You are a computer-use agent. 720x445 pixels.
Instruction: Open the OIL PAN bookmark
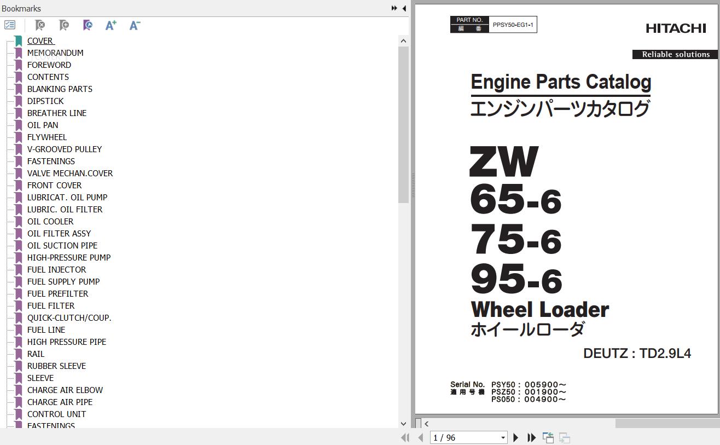[43, 125]
